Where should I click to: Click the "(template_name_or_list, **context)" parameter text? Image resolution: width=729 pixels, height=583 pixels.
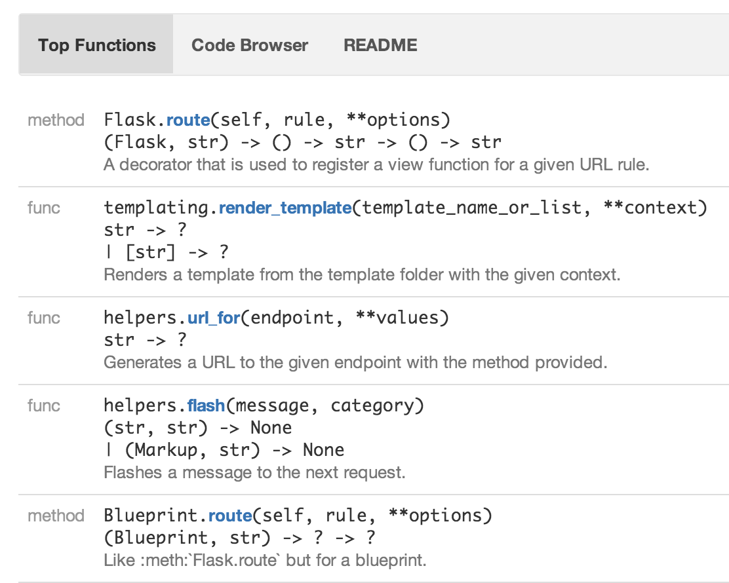click(x=530, y=208)
